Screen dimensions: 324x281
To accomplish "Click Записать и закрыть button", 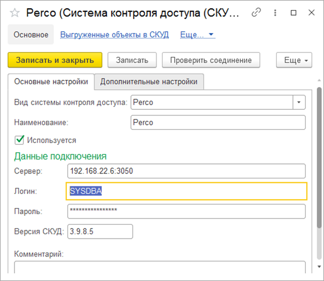I will coord(55,60).
